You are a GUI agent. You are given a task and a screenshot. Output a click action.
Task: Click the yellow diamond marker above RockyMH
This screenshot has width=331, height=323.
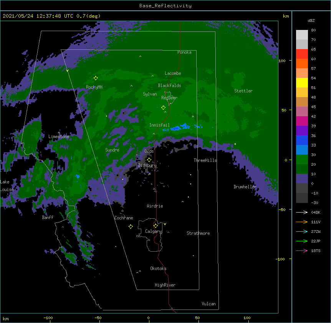[x=96, y=78]
